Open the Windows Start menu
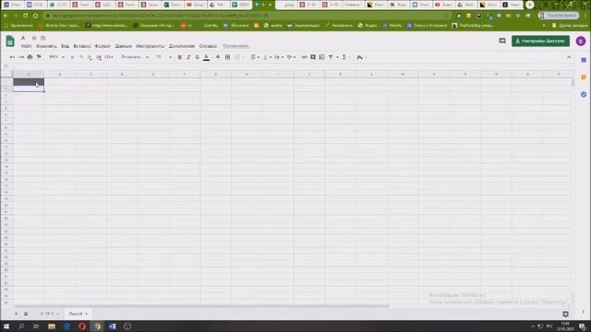This screenshot has height=332, width=591. point(6,326)
